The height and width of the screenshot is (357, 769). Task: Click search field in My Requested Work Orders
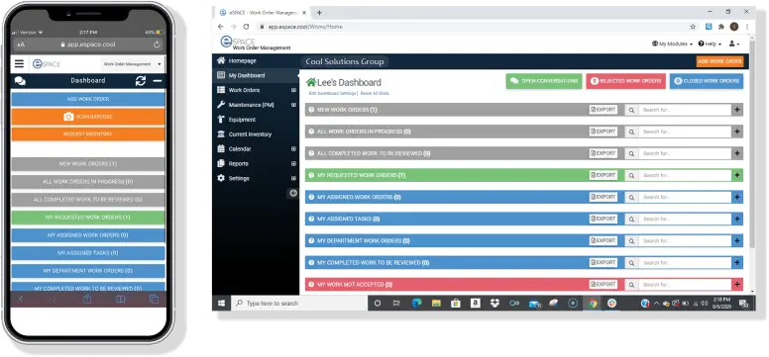(685, 175)
